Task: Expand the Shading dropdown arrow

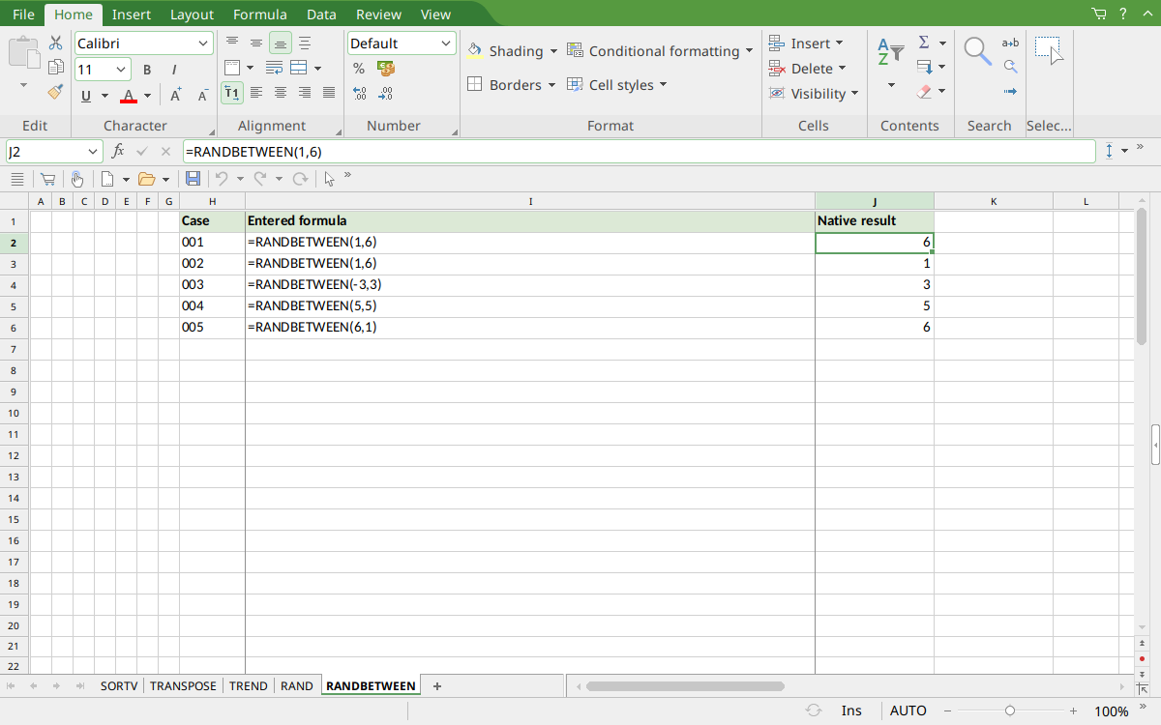Action: coord(553,51)
